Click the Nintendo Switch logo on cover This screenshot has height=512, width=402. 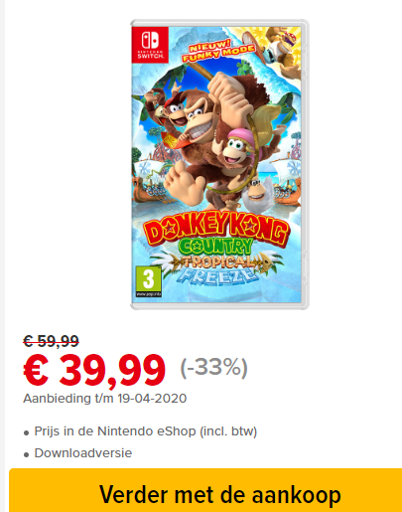150,45
